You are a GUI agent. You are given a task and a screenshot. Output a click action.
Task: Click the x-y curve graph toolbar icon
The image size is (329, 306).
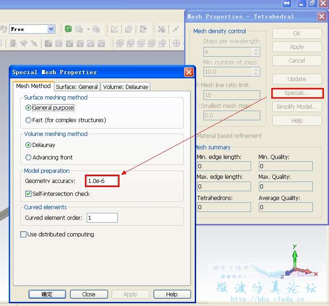coord(114,29)
